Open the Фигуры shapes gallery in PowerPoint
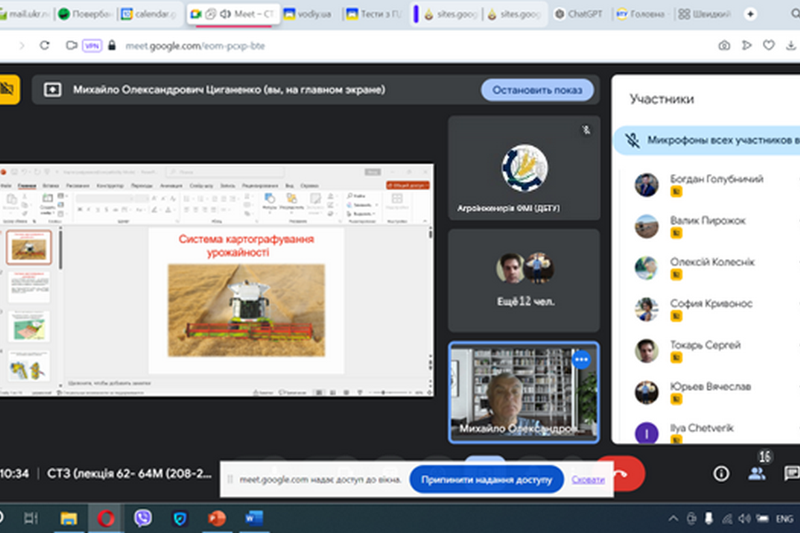The height and width of the screenshot is (533, 800). point(269,202)
